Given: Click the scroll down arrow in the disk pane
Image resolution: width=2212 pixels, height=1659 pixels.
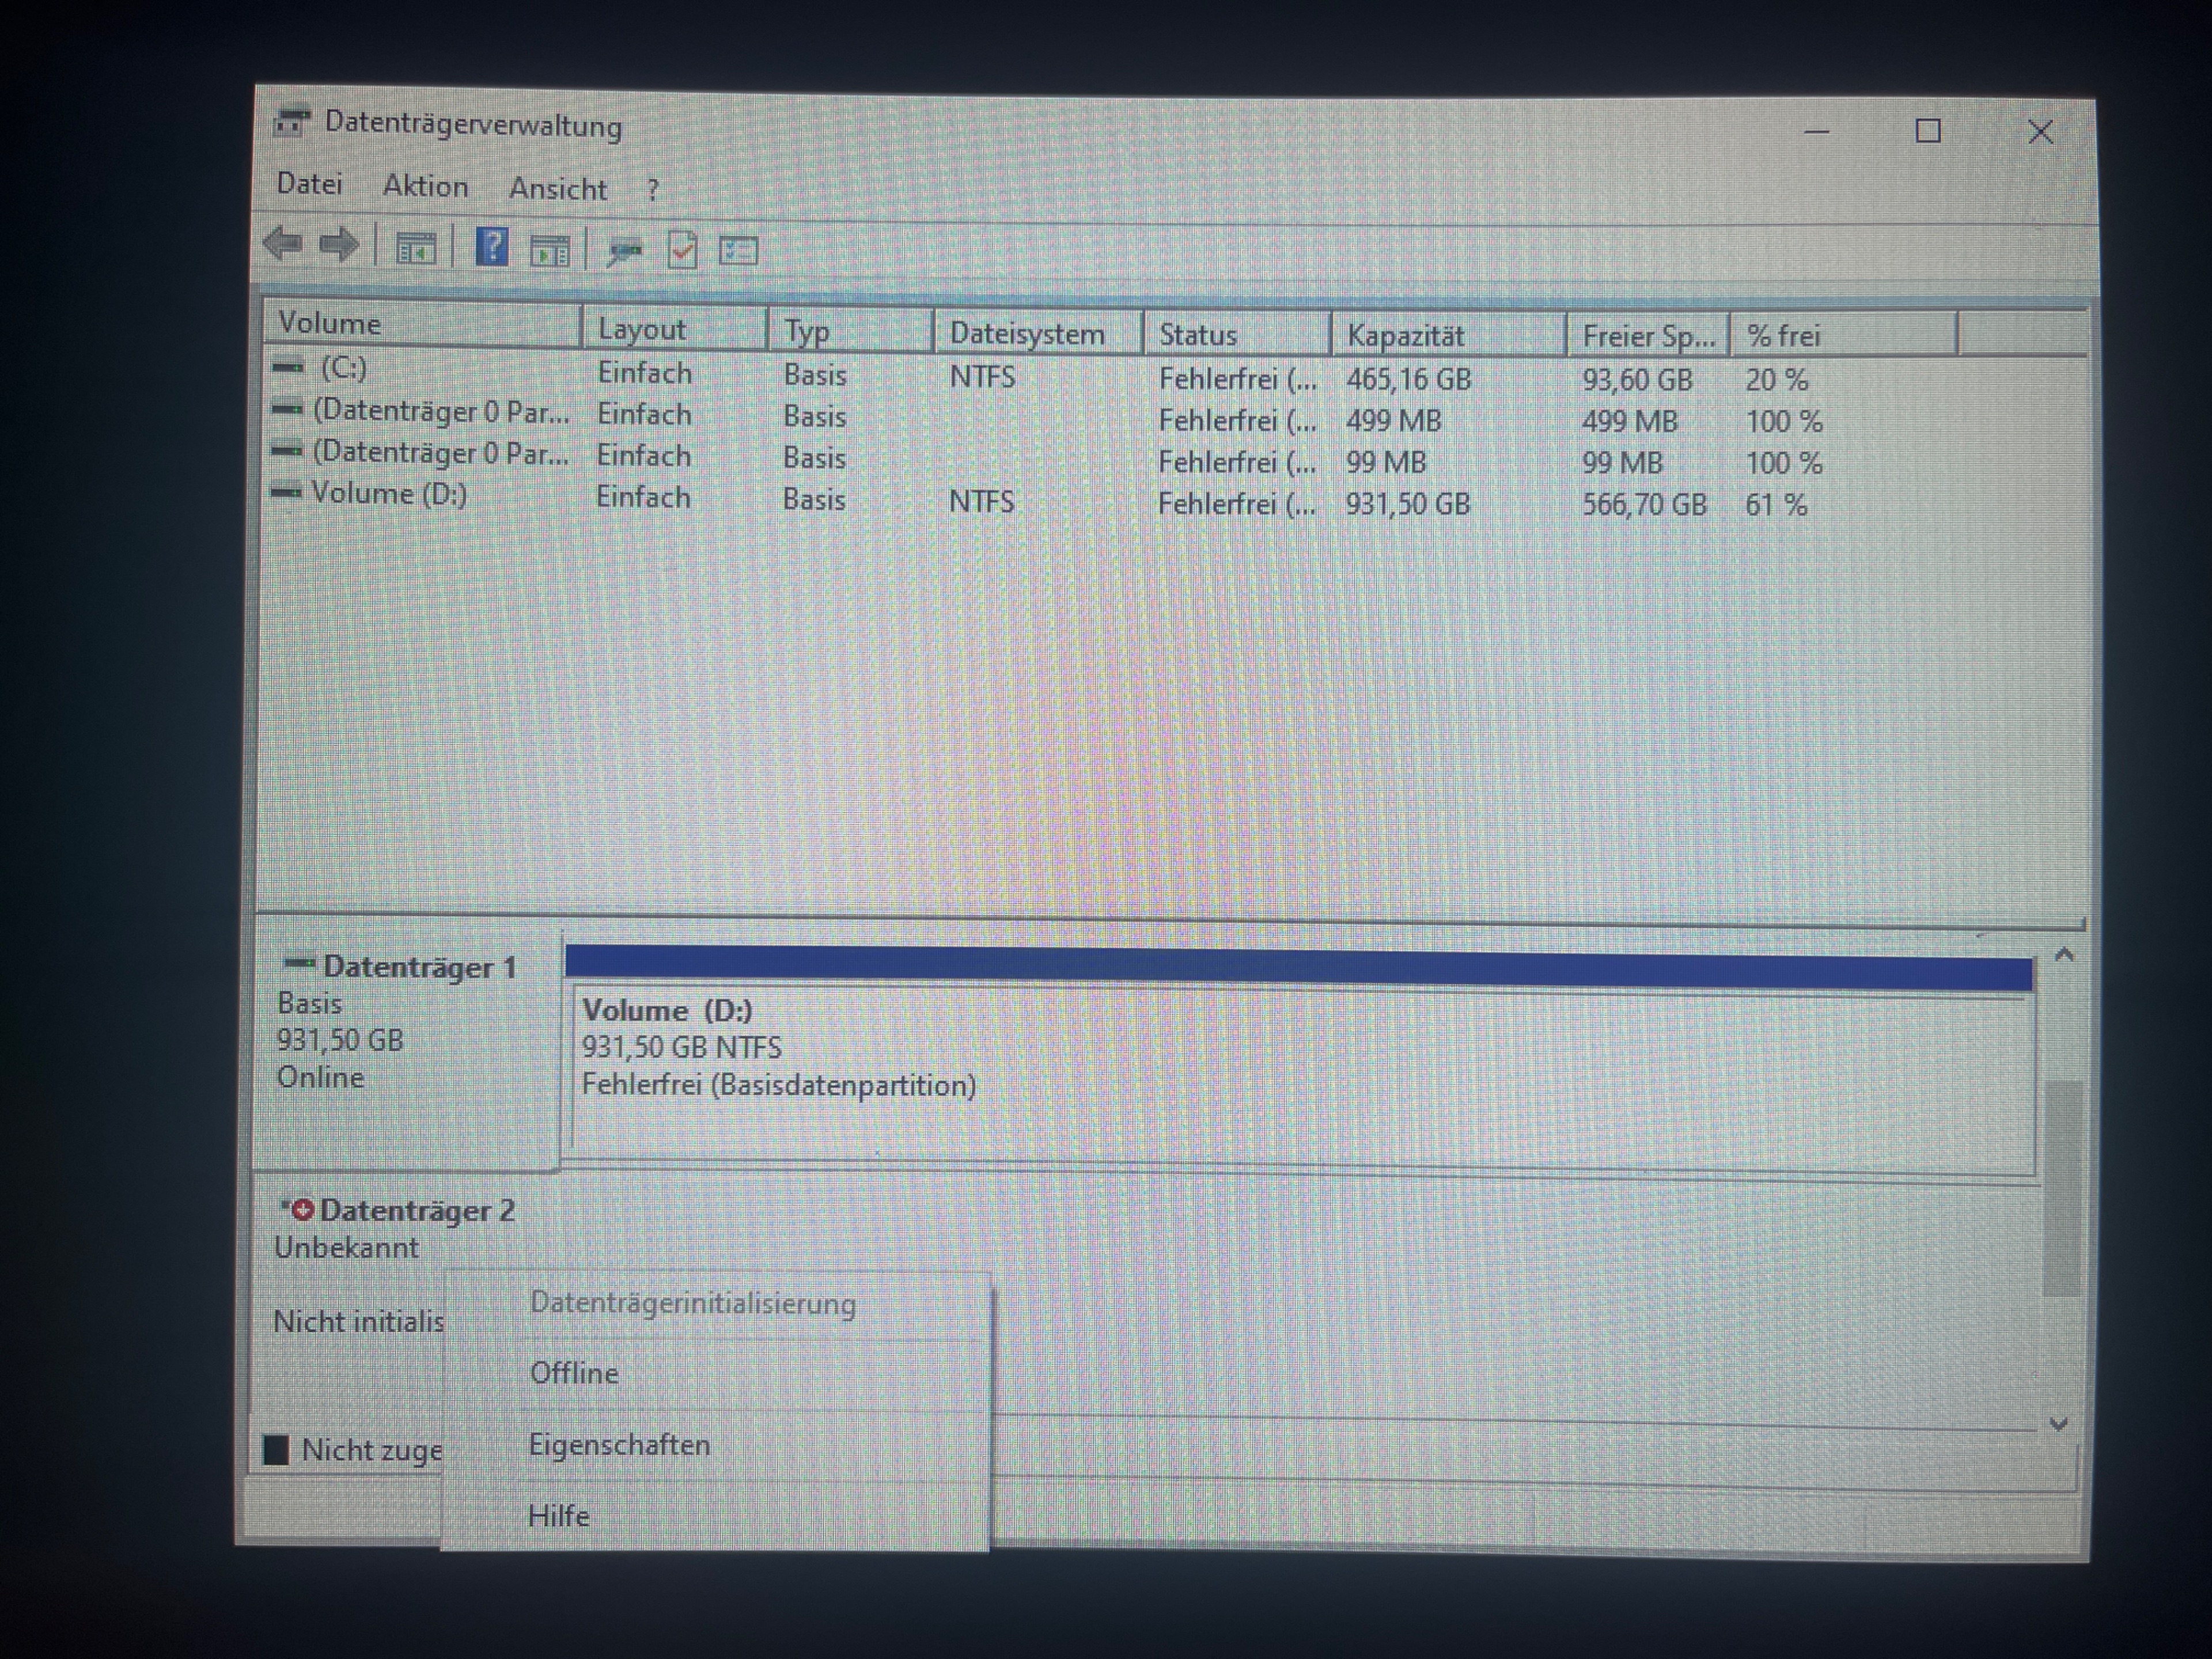Looking at the screenshot, I should click(x=2058, y=1424).
